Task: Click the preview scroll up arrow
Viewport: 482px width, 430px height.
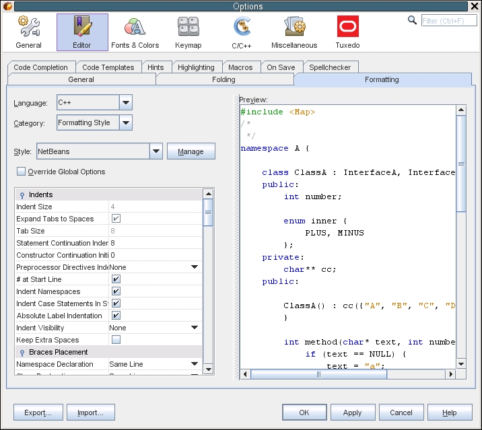Action: coord(461,110)
